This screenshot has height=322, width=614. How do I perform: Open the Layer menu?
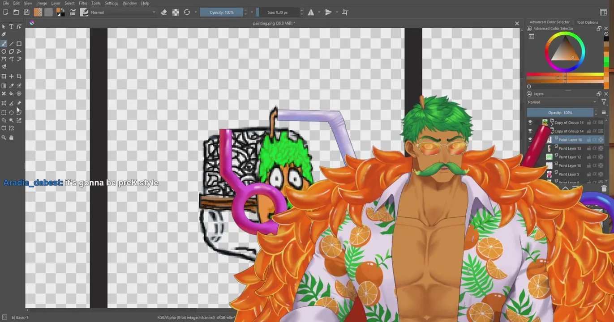[x=56, y=3]
